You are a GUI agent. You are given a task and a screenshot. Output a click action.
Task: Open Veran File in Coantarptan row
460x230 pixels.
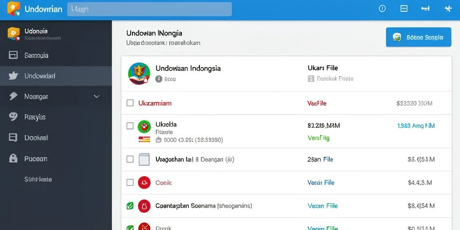click(323, 206)
